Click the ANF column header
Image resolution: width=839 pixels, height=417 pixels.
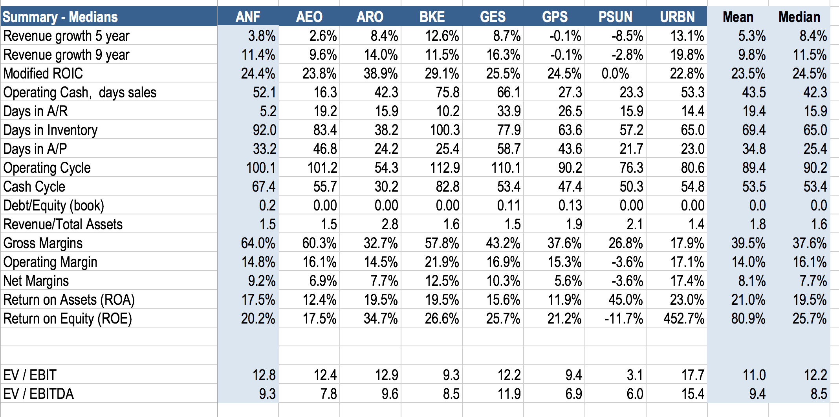tap(248, 17)
